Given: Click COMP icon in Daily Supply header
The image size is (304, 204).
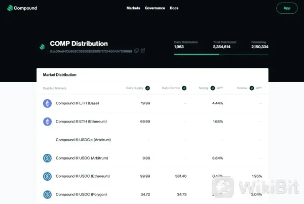Looking at the screenshot, I should pyautogui.click(x=147, y=88).
